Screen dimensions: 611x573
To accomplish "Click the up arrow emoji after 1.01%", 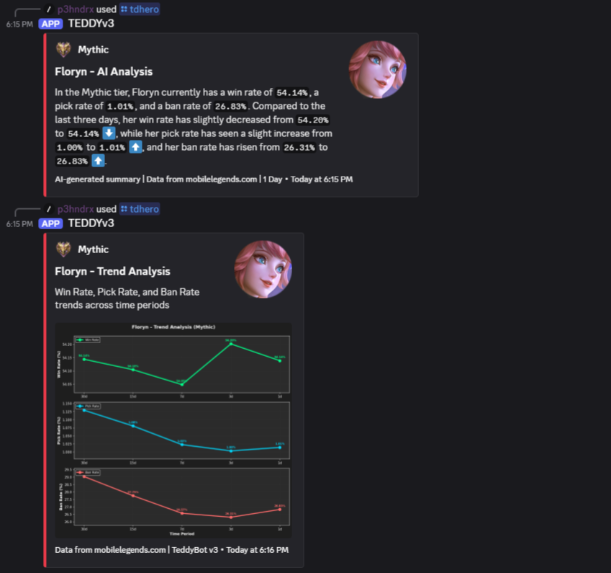I will (x=136, y=147).
